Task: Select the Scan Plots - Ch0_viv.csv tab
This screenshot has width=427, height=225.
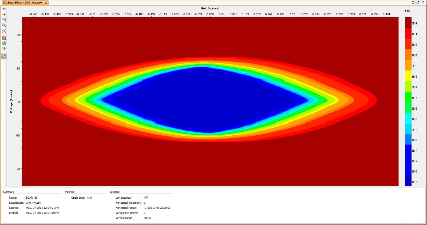Action: [x=24, y=3]
